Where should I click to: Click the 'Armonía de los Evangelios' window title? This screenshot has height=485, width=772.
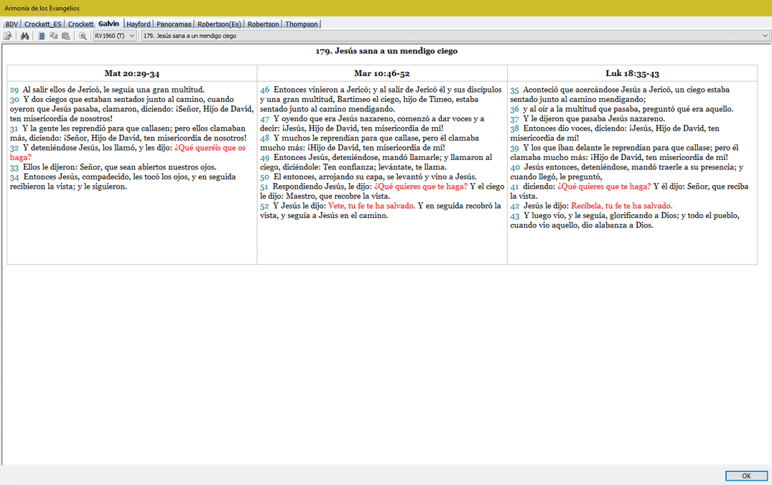point(42,9)
